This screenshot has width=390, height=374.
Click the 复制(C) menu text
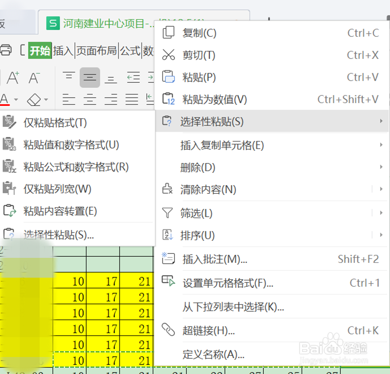(x=199, y=33)
